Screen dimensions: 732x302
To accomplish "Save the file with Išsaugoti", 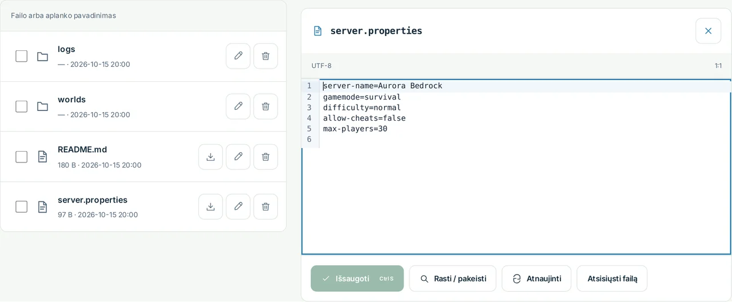I will pyautogui.click(x=357, y=279).
